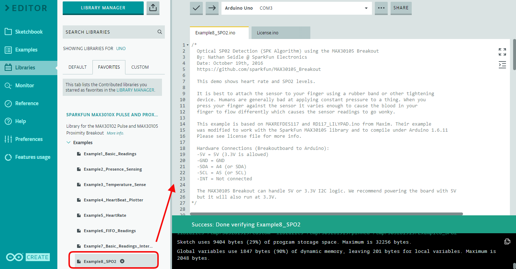Open the More info link
The image size is (516, 269).
pyautogui.click(x=115, y=133)
